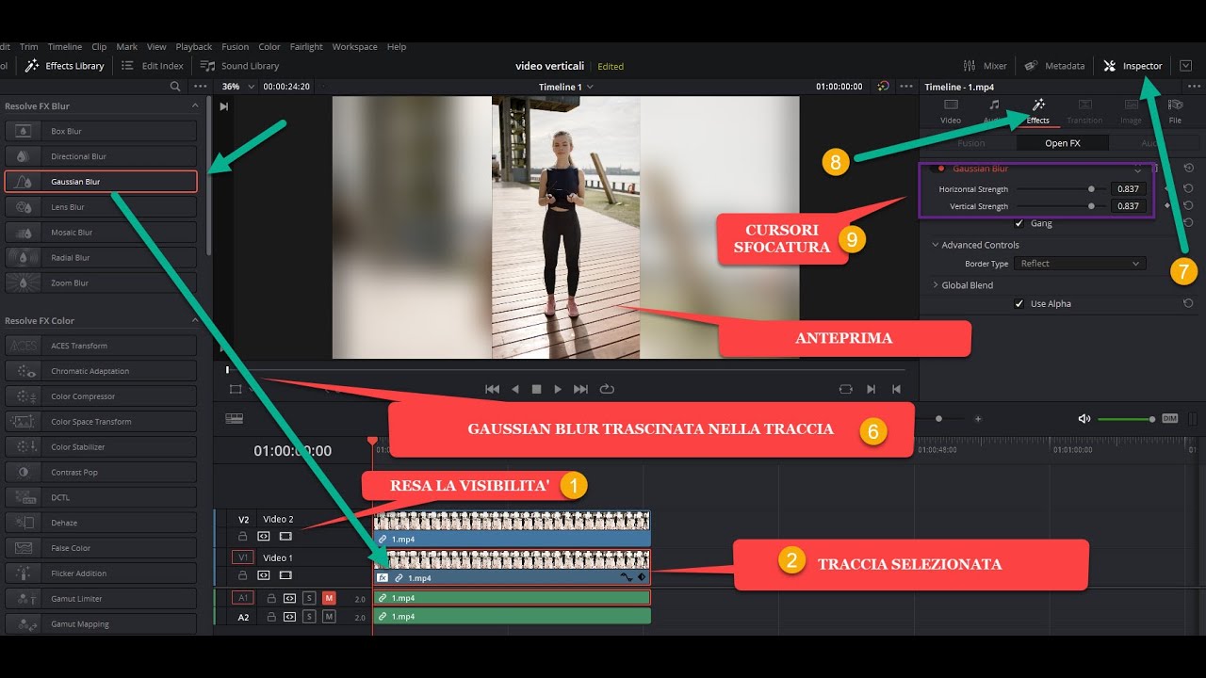The width and height of the screenshot is (1206, 678).
Task: Collapse the Resolve FX Color category
Action: [x=195, y=320]
